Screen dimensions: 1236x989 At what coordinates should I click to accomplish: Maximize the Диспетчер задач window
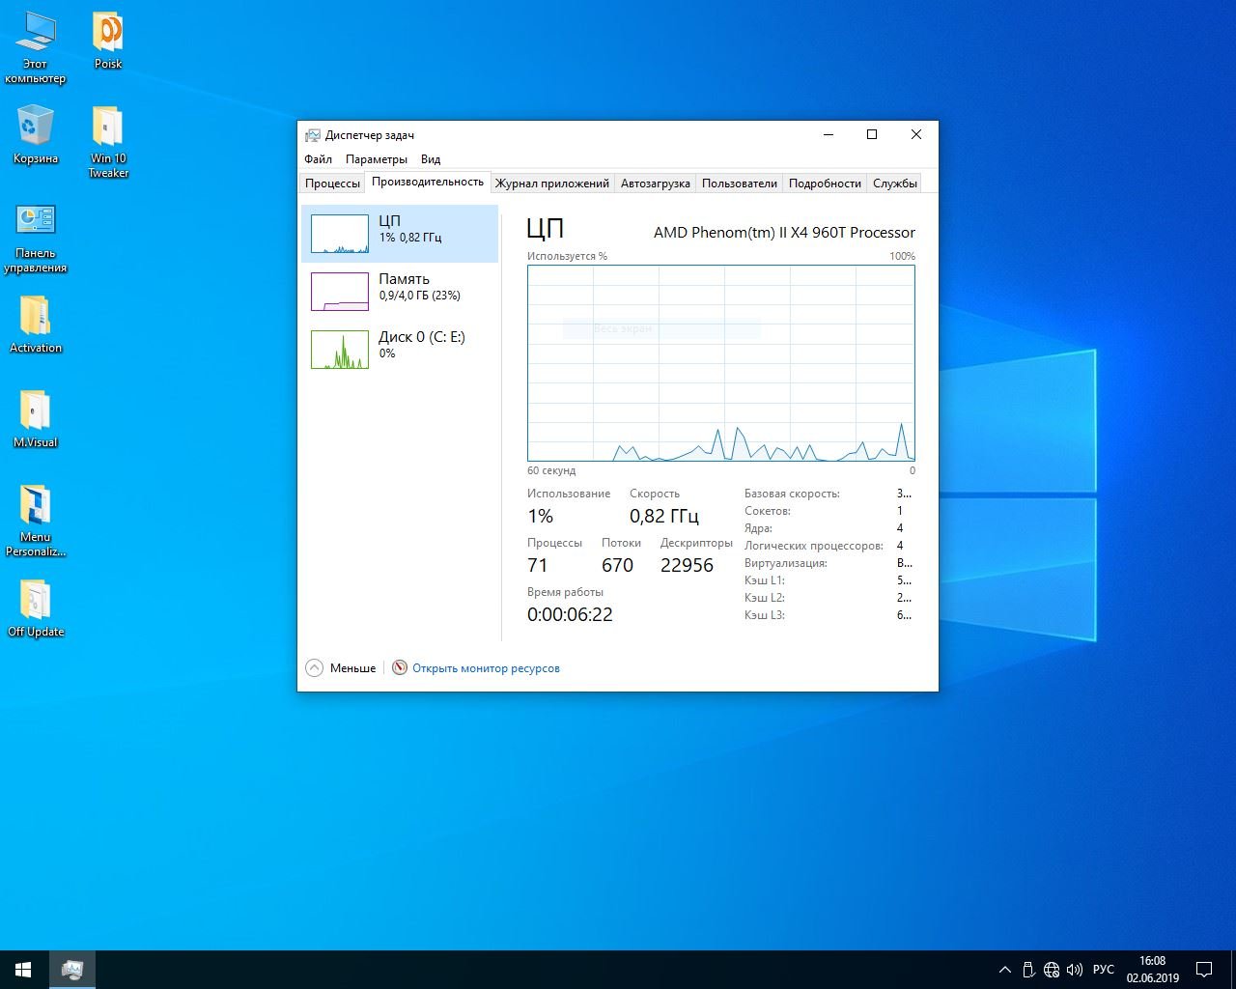tap(872, 135)
